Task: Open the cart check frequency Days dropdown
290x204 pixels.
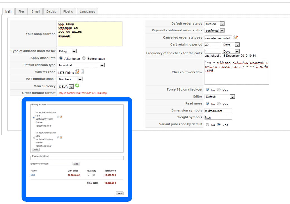Action: (231, 51)
